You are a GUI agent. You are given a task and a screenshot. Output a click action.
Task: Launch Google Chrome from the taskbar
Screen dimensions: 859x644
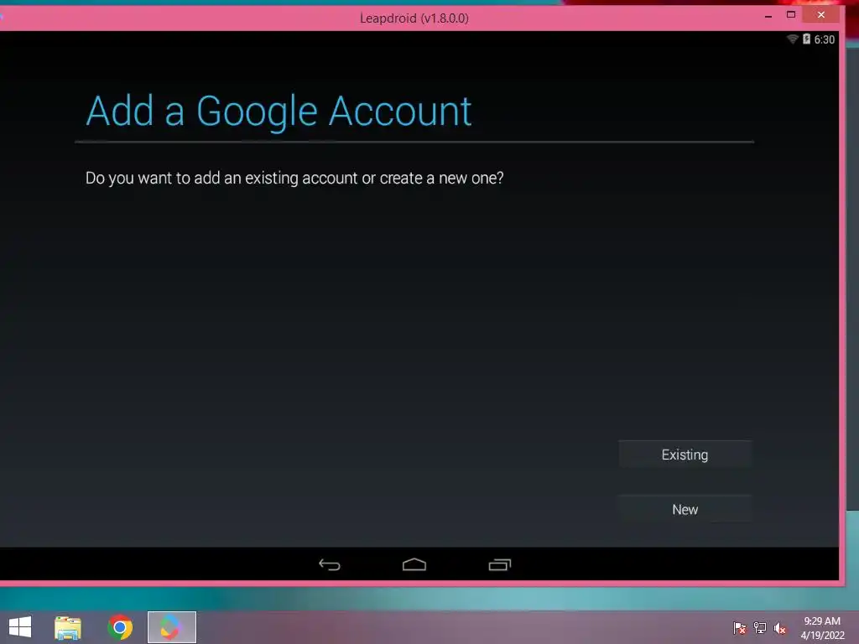(120, 627)
